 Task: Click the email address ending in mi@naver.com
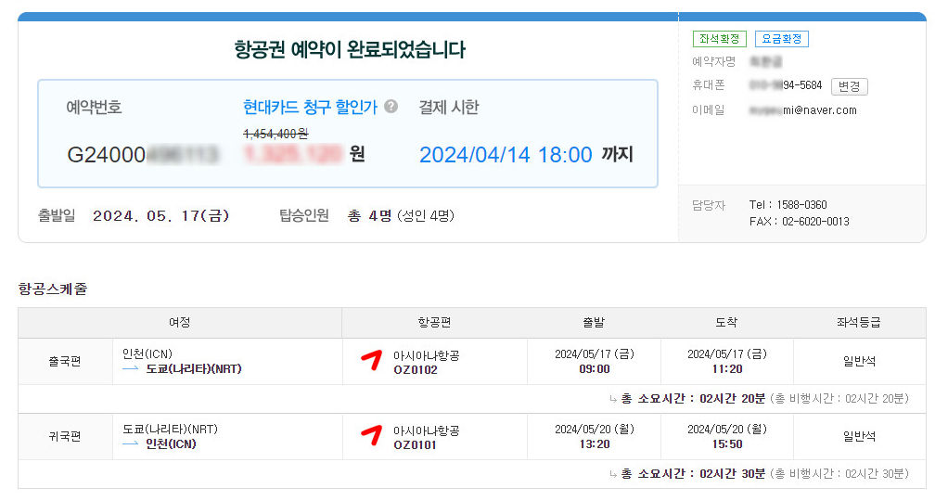click(x=803, y=110)
